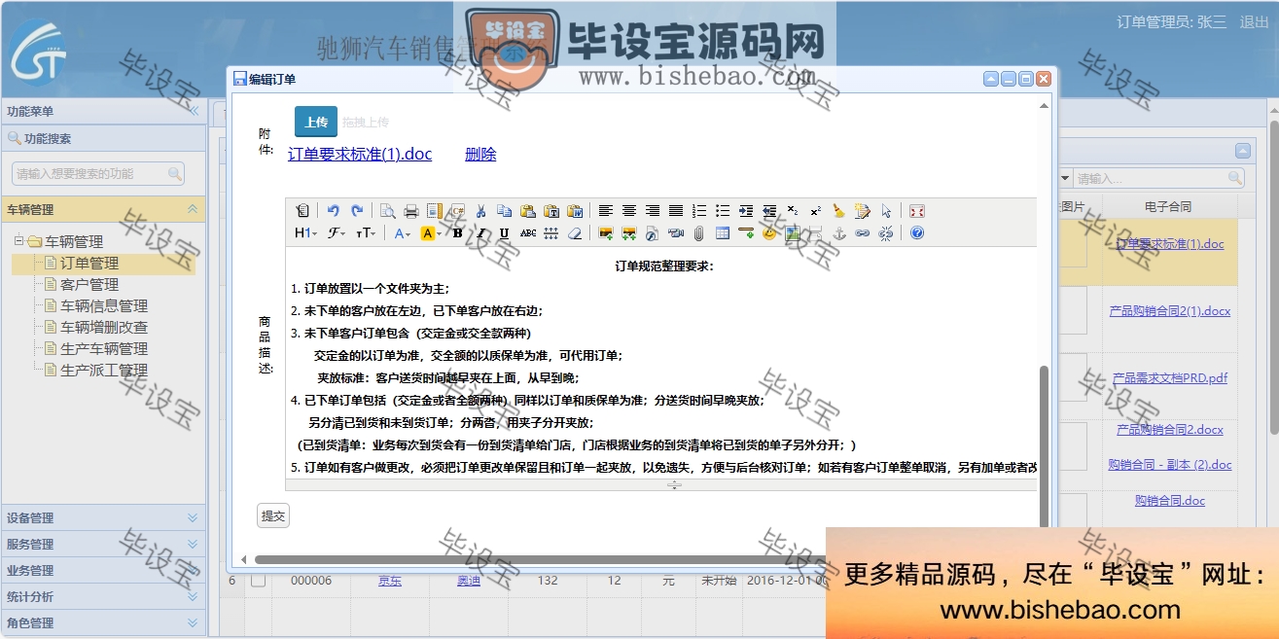The height and width of the screenshot is (639, 1279).
Task: Expand the 设备管理 accordion panel
Action: (103, 518)
